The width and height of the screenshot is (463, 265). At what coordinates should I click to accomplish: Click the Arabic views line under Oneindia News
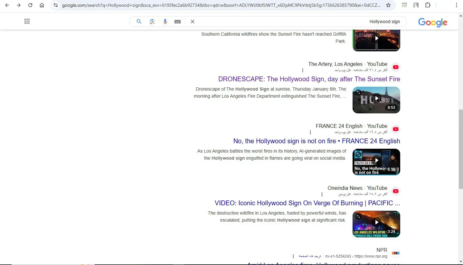[363, 194]
